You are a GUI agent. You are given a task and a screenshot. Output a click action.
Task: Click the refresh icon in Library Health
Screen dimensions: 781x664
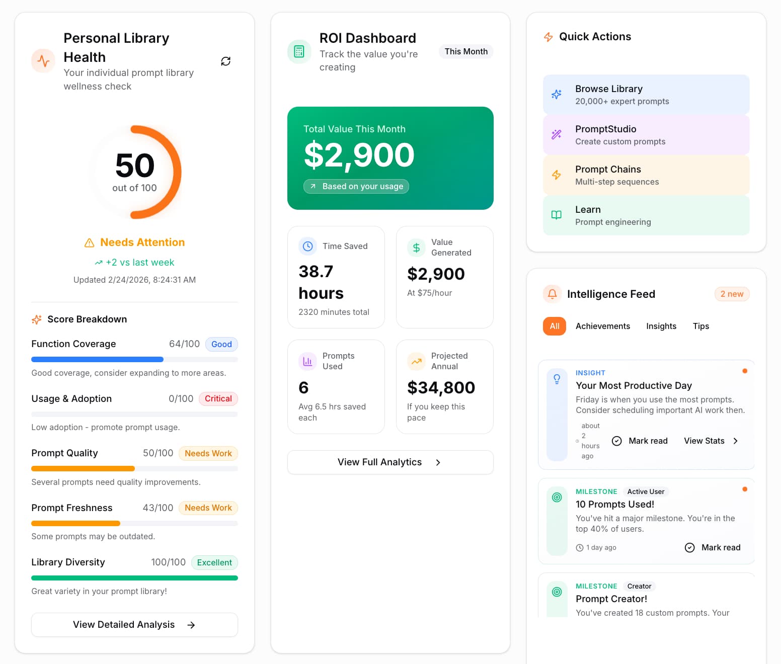[225, 61]
